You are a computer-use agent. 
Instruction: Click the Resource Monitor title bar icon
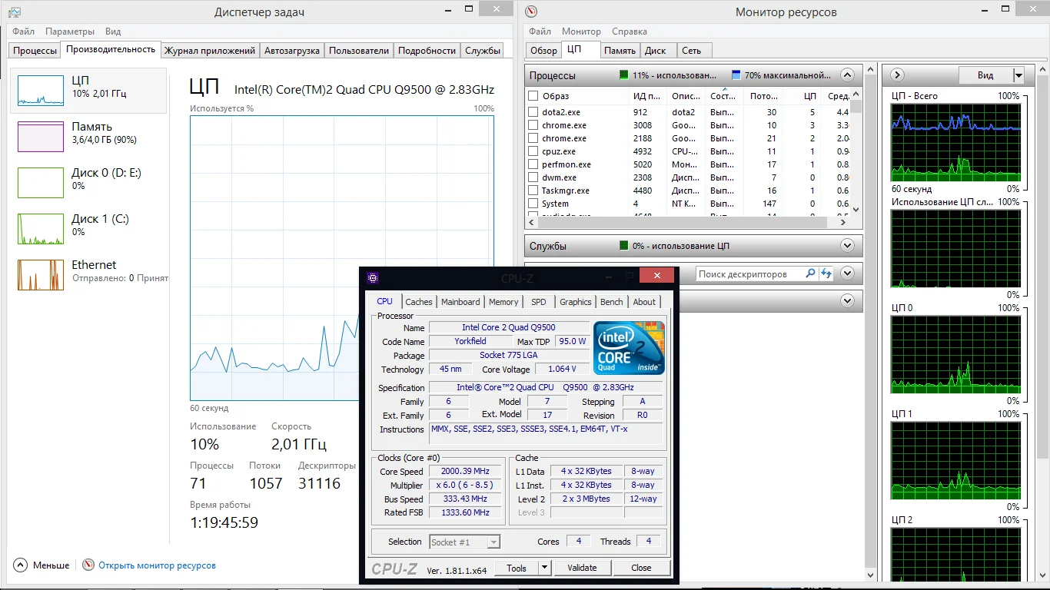pos(531,12)
